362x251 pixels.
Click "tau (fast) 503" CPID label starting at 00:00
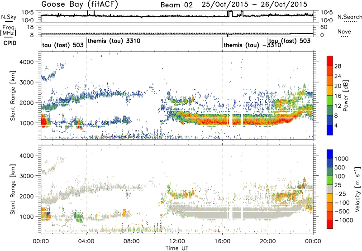click(x=63, y=45)
